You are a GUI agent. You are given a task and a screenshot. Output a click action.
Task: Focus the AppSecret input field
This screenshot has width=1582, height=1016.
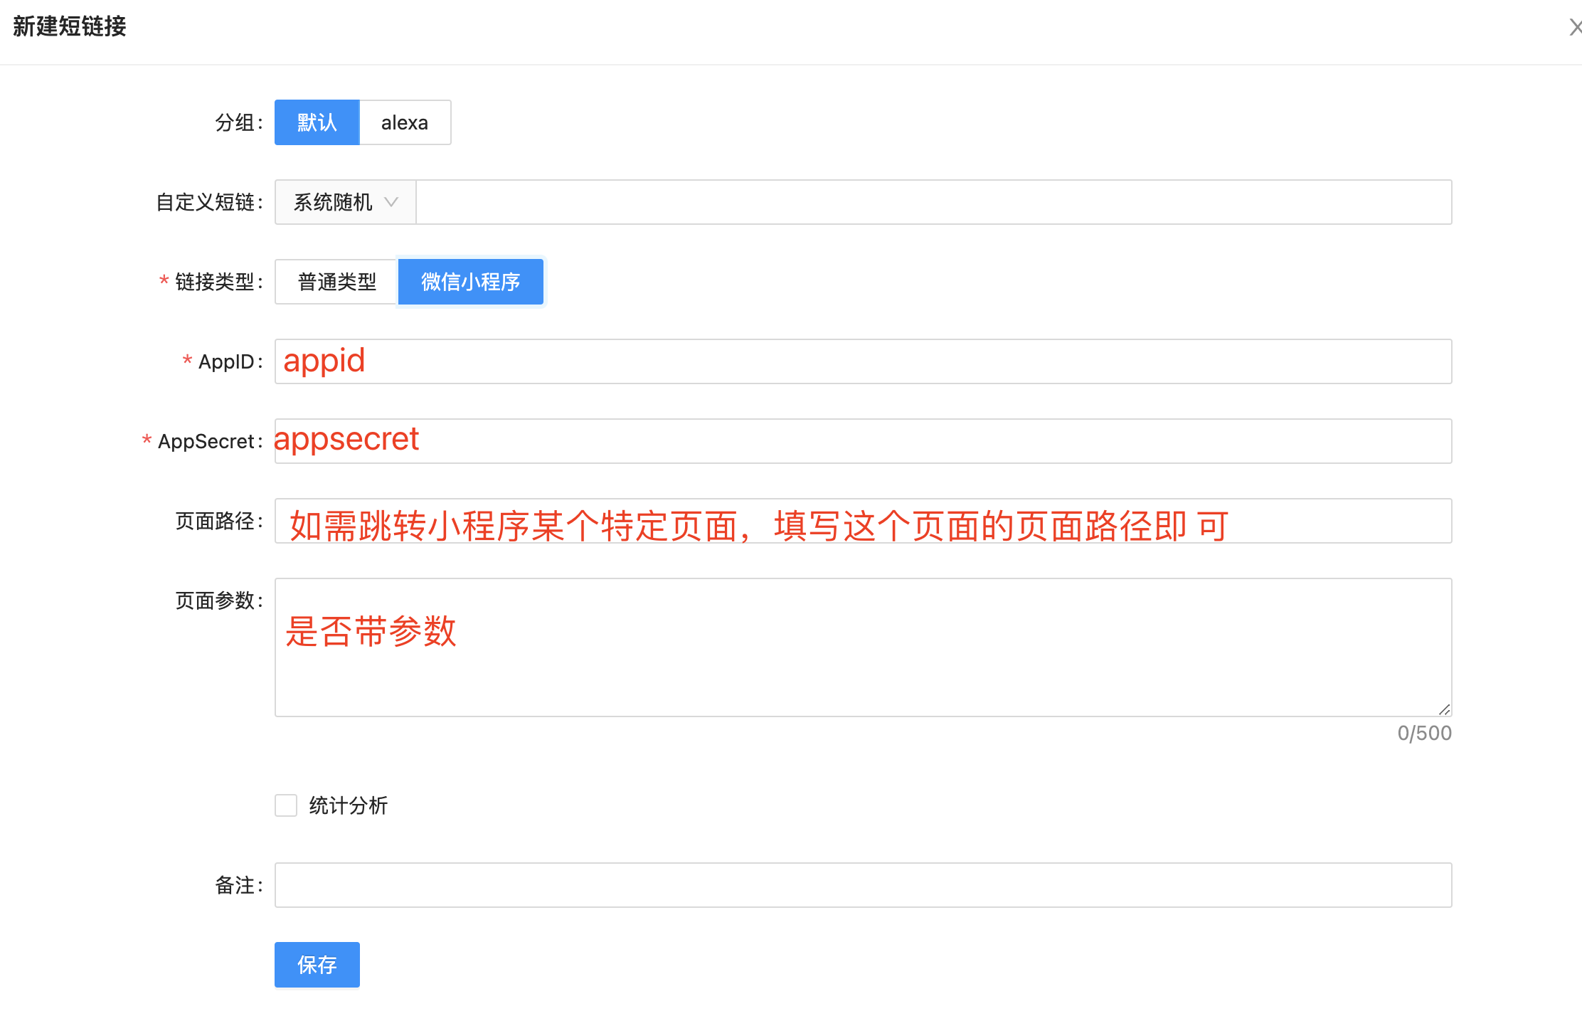tap(863, 441)
